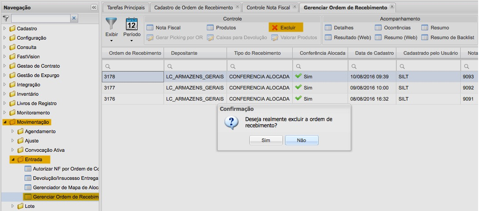479x211 pixels.
Task: Click nota number 9092 cell
Action: tap(470, 88)
